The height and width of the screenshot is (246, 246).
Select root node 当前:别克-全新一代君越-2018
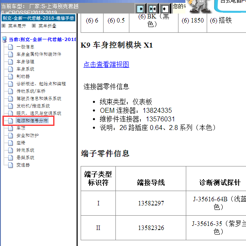click(43, 39)
